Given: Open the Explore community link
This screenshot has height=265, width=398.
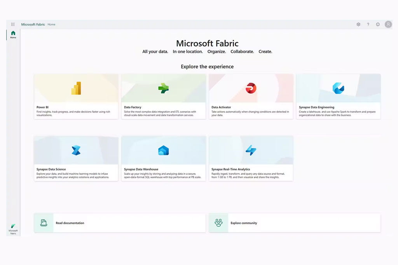Looking at the screenshot, I should coord(244,223).
